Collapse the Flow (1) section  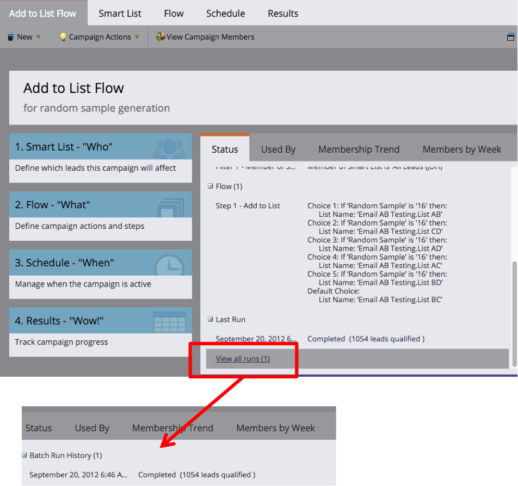tap(211, 186)
